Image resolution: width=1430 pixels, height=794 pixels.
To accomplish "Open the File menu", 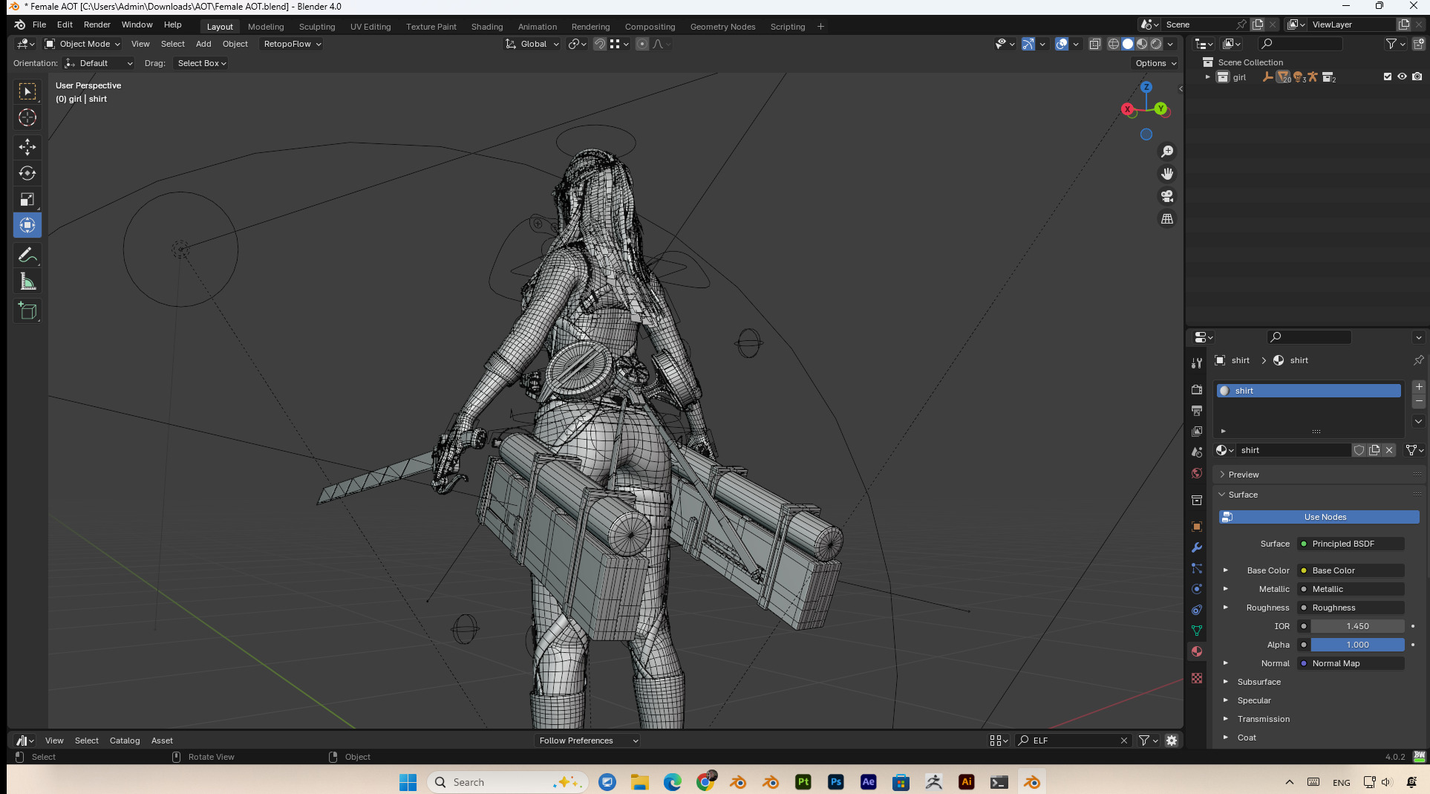I will (39, 25).
